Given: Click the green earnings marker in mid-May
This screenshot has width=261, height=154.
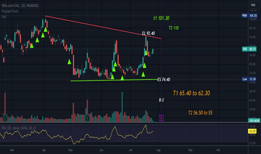Looking at the screenshot, I should click(x=87, y=118).
